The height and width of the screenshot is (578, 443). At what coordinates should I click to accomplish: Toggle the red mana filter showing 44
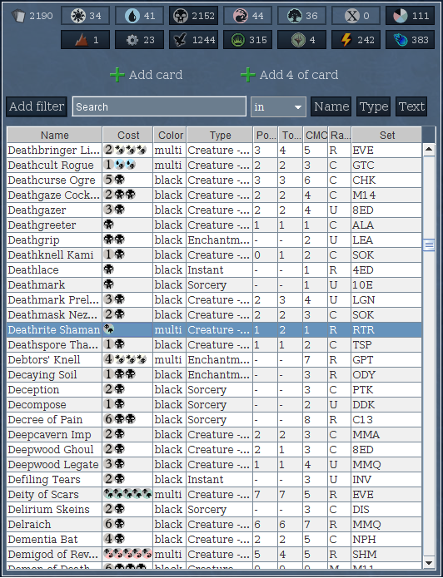(x=247, y=16)
